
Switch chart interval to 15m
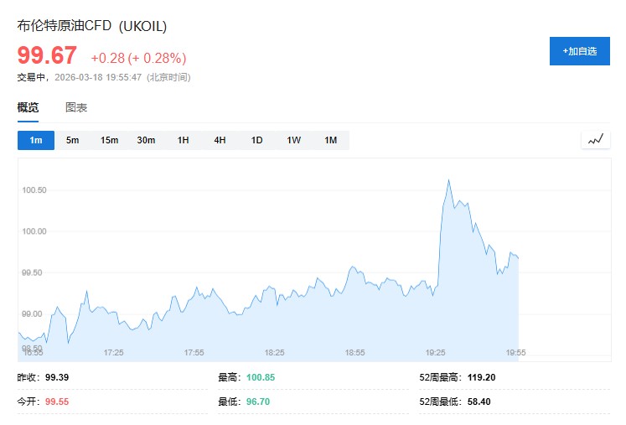tap(110, 140)
